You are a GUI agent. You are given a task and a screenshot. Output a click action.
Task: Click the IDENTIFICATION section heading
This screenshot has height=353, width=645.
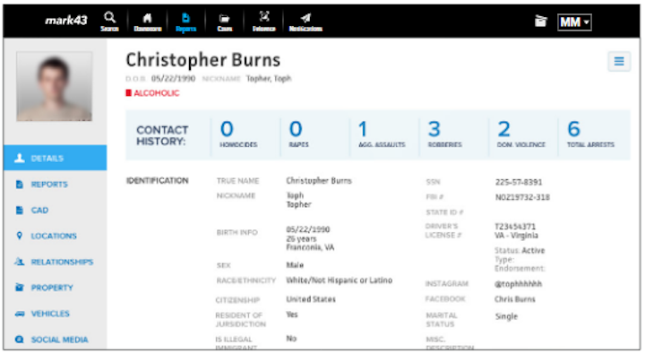[x=157, y=181]
